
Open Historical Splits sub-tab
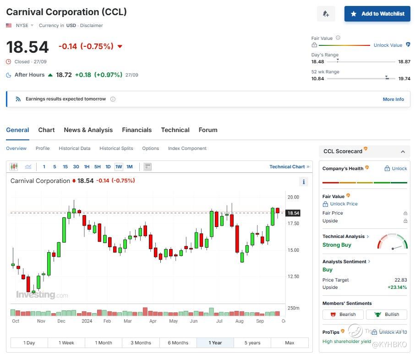click(x=116, y=149)
